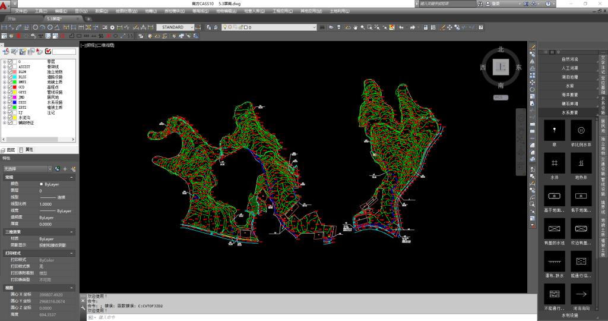The width and height of the screenshot is (608, 321).
Task: Switch to the 属性 tab
Action: pos(27,150)
